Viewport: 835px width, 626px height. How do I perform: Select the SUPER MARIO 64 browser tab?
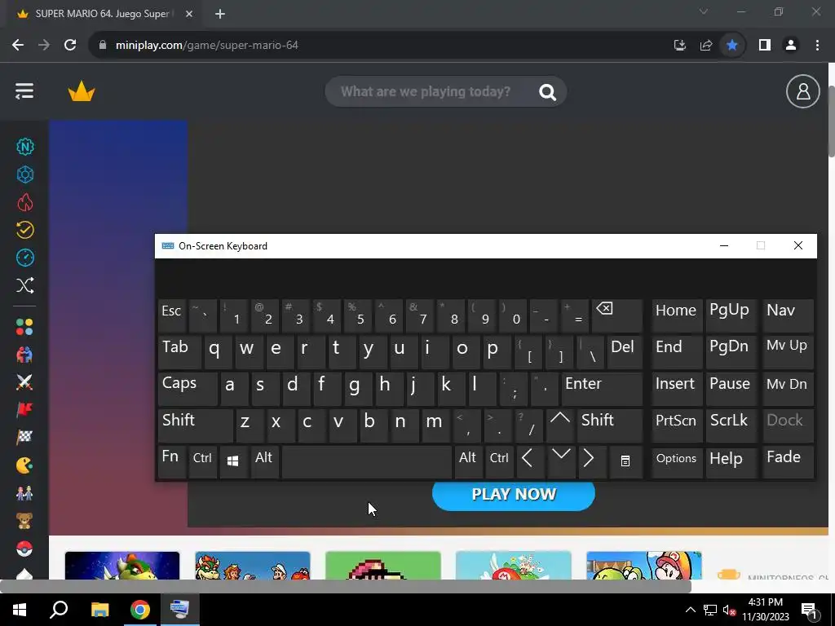coord(103,15)
